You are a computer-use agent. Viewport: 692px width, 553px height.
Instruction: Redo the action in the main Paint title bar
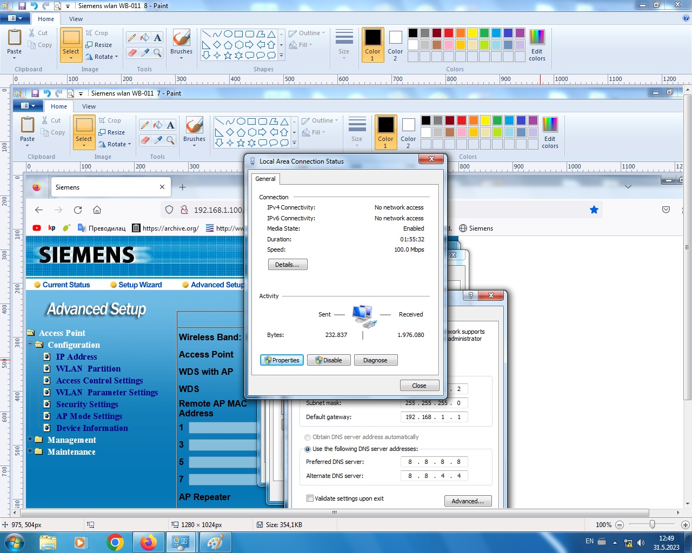(x=46, y=5)
